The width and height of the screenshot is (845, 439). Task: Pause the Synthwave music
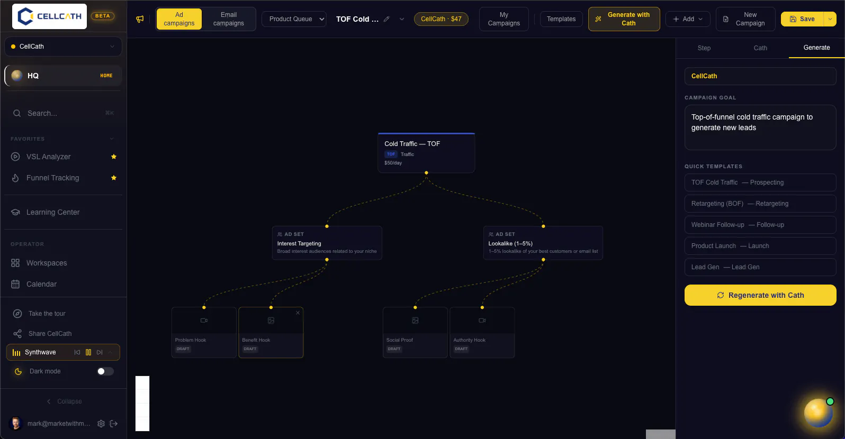[x=88, y=352]
